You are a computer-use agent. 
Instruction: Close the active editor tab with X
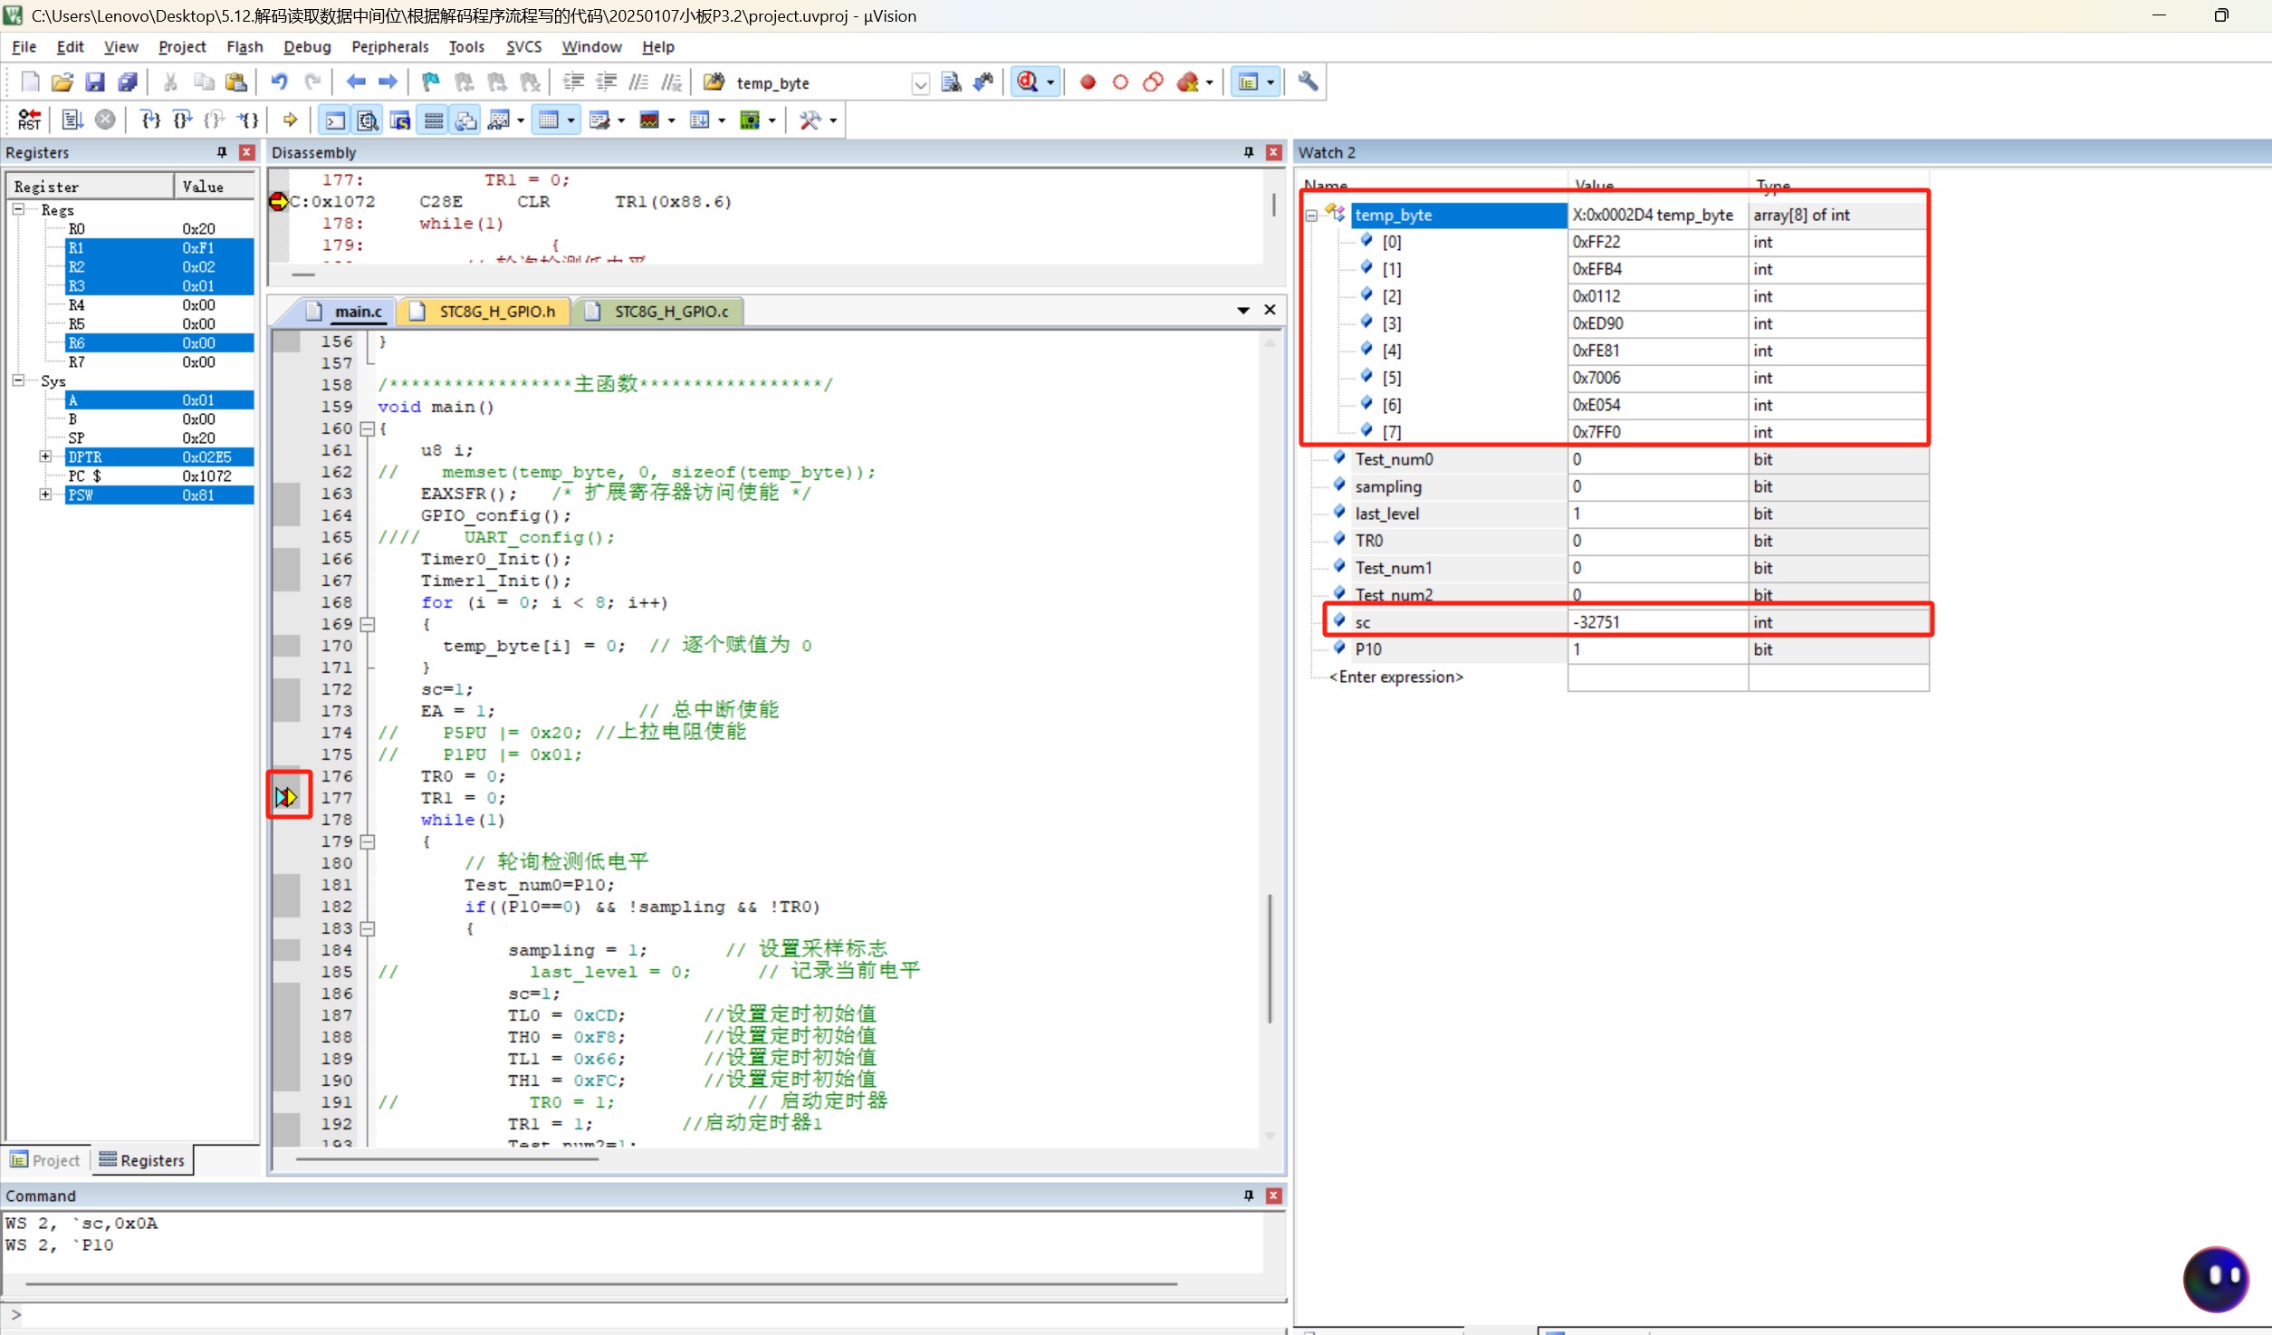1270,310
